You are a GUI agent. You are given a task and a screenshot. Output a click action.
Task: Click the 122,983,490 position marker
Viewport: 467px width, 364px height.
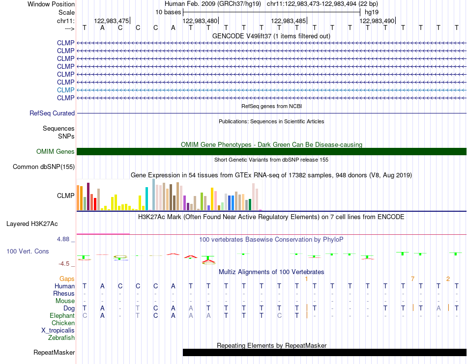coord(377,21)
